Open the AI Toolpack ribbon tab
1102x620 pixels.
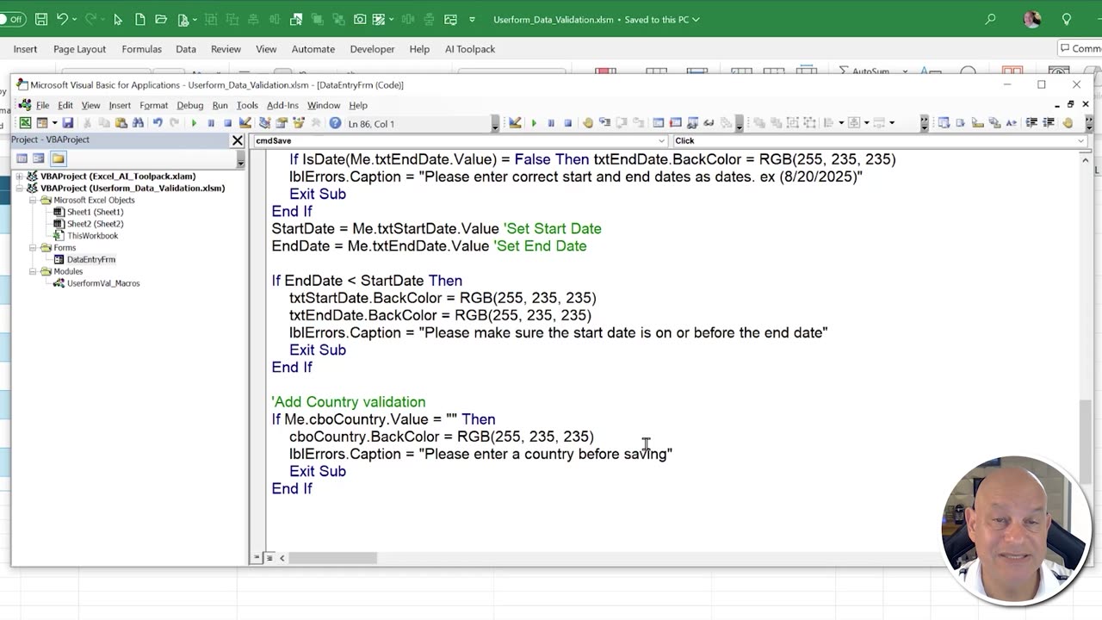tap(470, 49)
